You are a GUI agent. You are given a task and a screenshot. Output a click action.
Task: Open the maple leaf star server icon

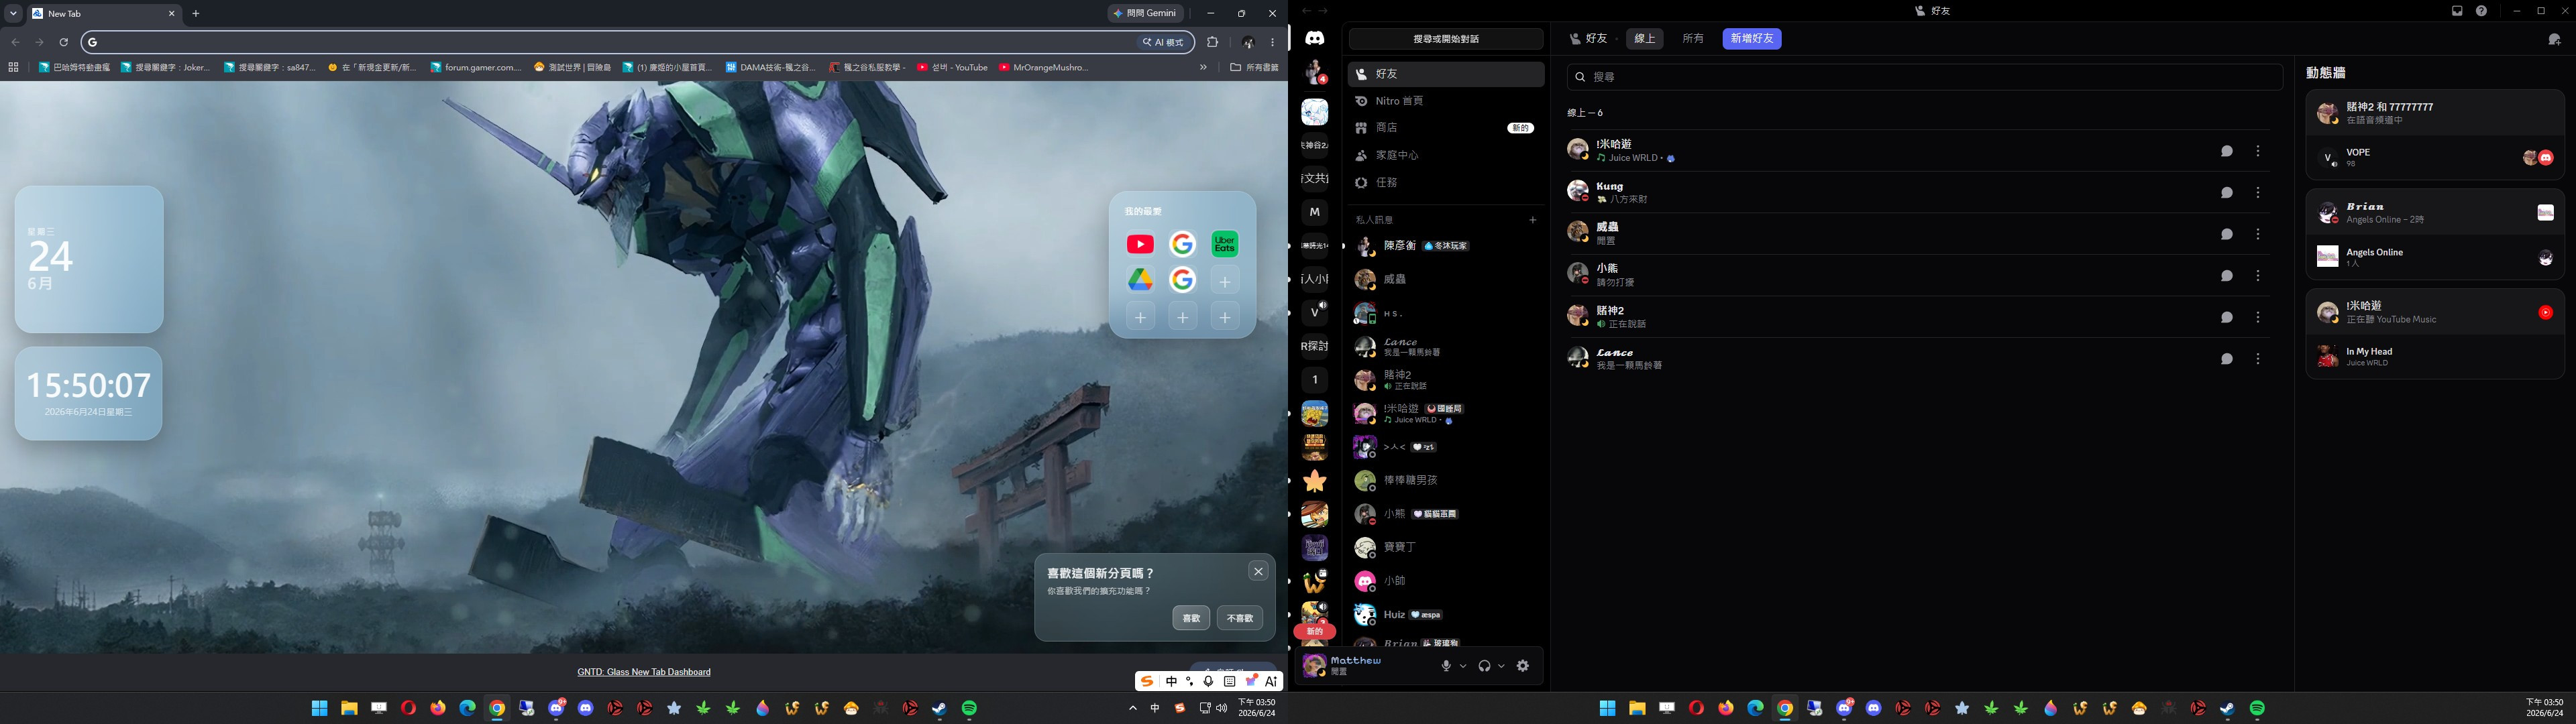[1314, 481]
